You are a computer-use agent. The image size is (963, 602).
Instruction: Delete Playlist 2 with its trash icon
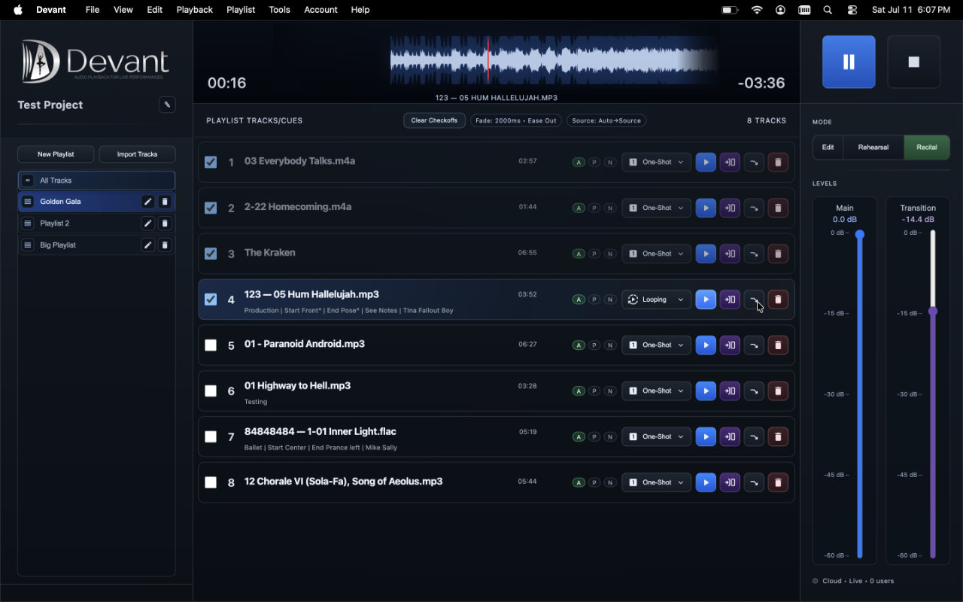165,223
